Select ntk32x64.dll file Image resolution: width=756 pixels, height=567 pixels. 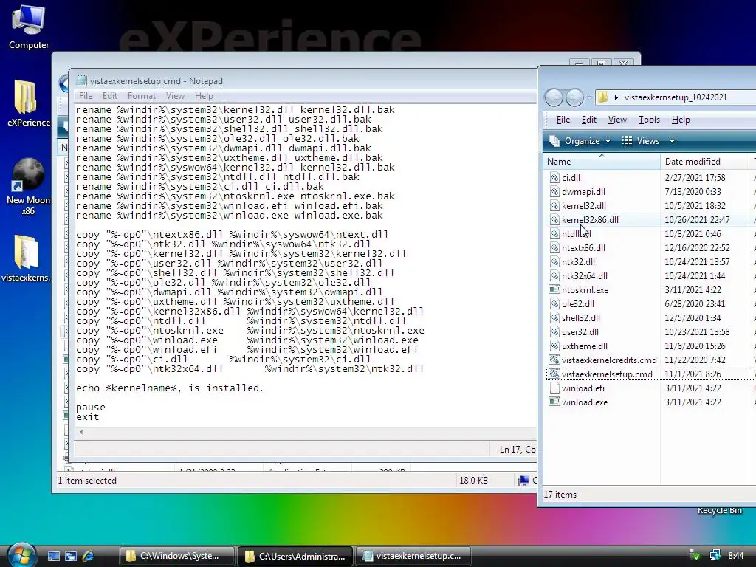(x=585, y=275)
